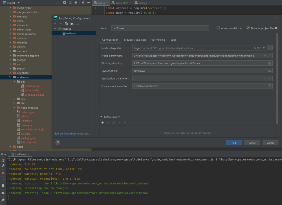Browse JavaScript file folder icon
Viewport: 282px width, 205px height.
270,71
